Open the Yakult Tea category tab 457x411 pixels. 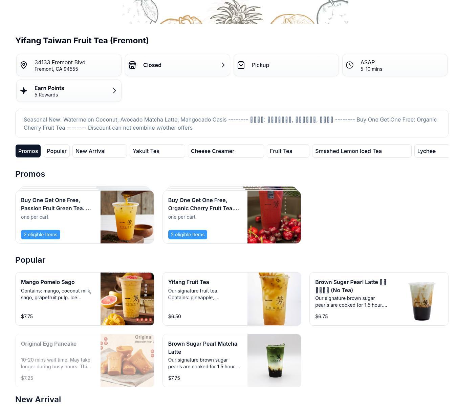(157, 151)
